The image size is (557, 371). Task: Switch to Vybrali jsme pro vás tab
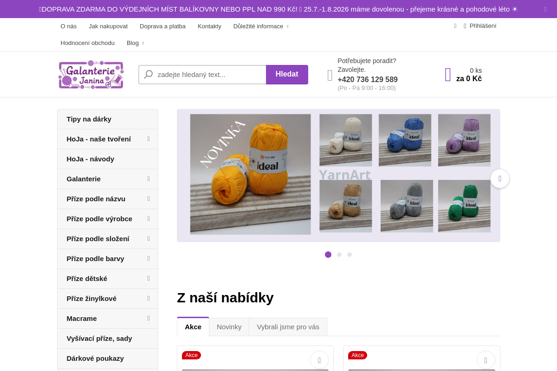coord(288,326)
